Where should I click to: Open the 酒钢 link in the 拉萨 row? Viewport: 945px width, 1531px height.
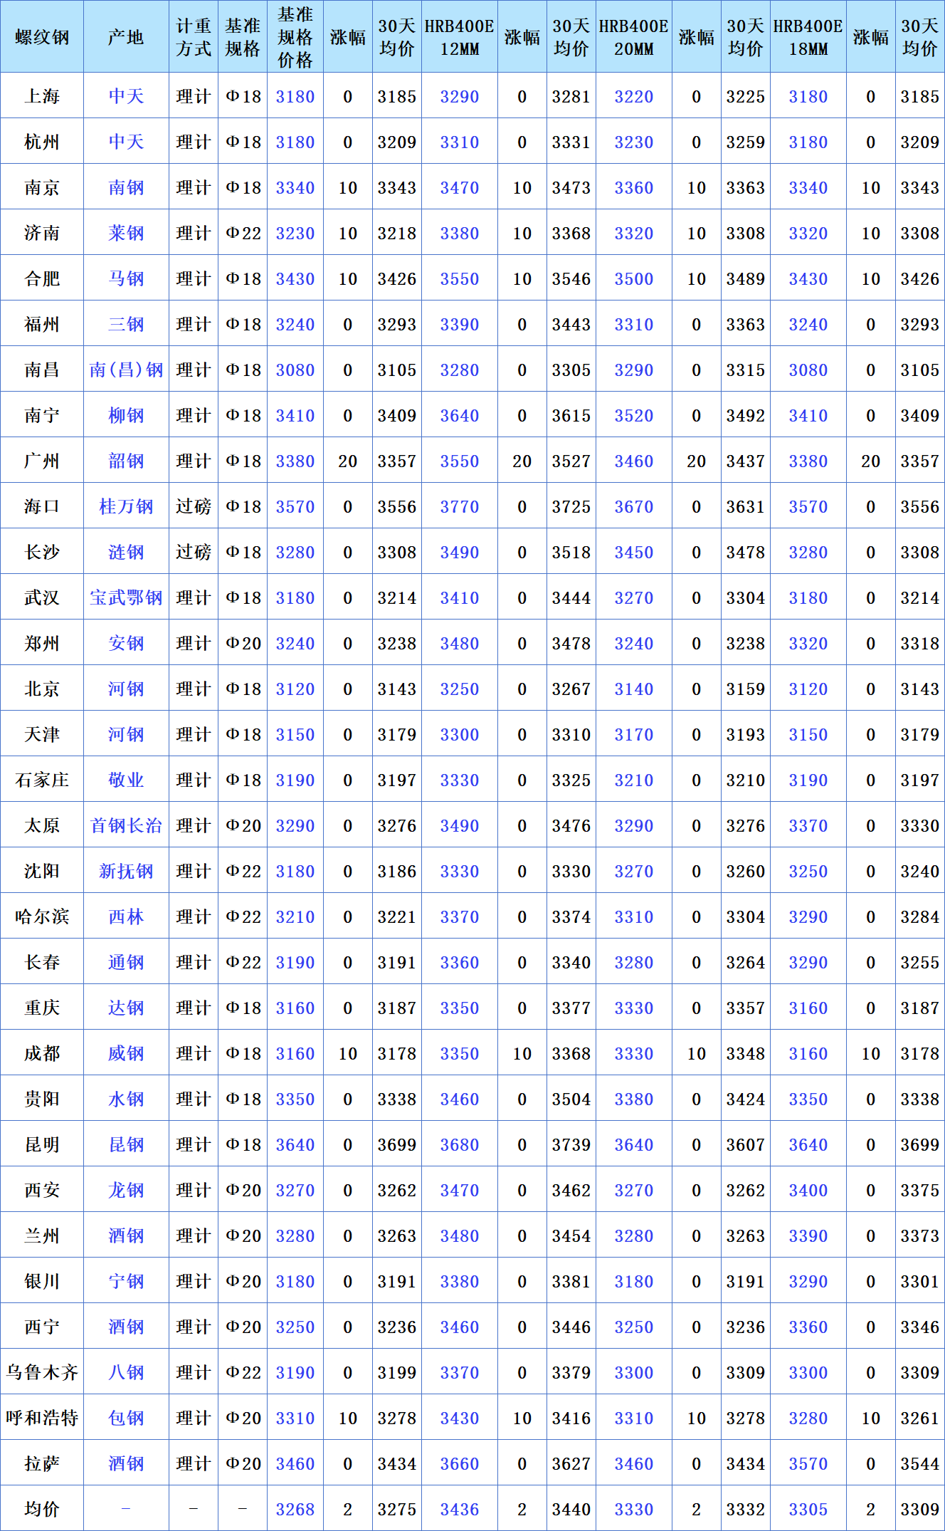point(126,1463)
